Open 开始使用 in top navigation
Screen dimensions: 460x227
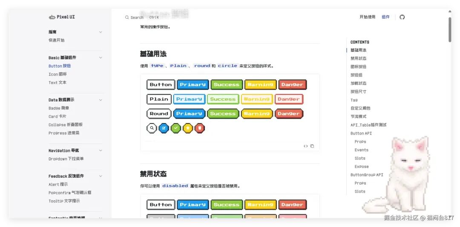pos(367,17)
